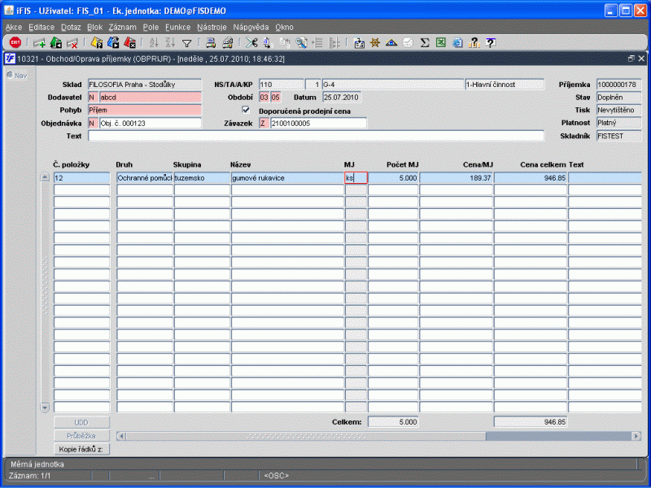This screenshot has width=651, height=488.
Task: Select the gumové rukavice name cell
Action: (286, 177)
